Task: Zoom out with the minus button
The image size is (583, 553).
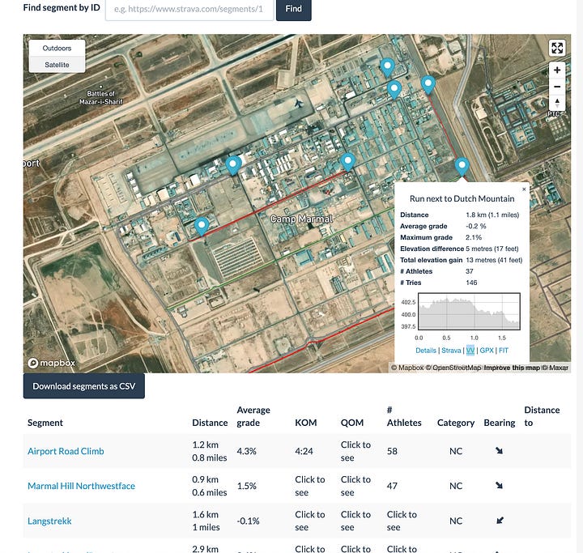Action: tap(557, 87)
